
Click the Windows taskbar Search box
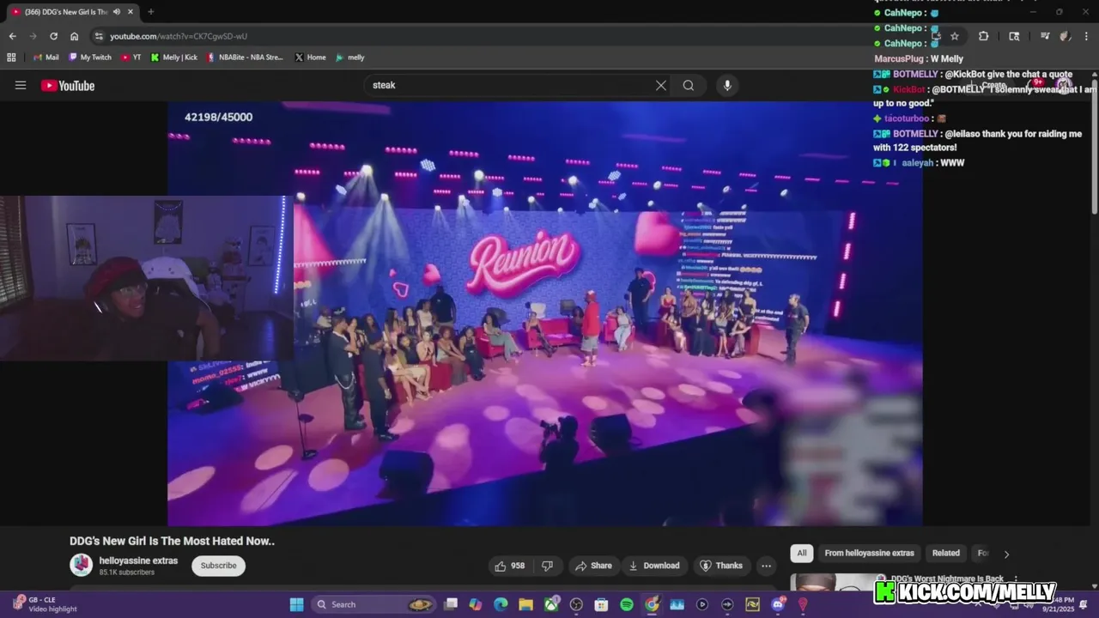click(x=373, y=604)
